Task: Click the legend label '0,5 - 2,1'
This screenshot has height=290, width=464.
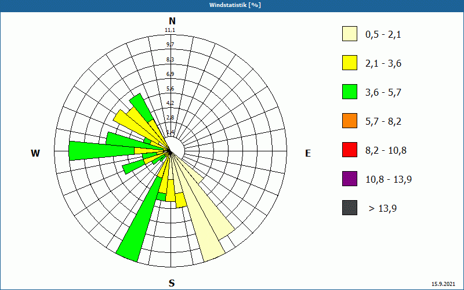Action: (383, 35)
